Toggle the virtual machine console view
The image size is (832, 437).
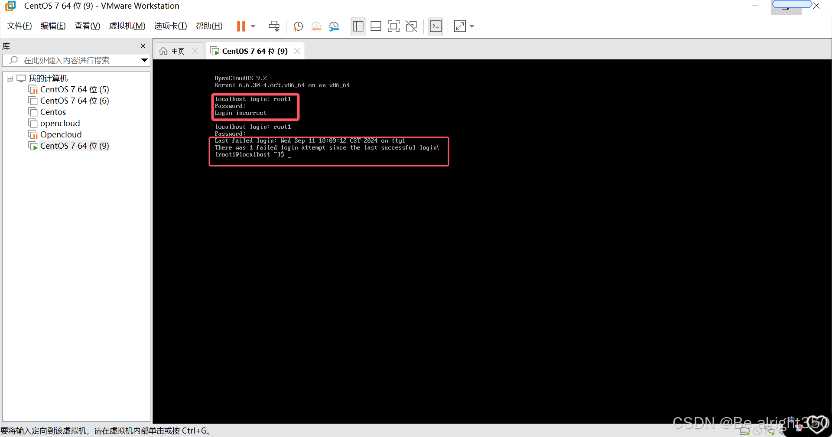coord(435,26)
